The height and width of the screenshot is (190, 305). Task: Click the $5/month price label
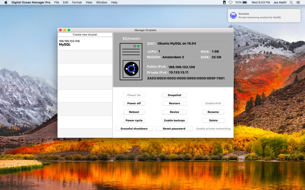tap(131, 39)
